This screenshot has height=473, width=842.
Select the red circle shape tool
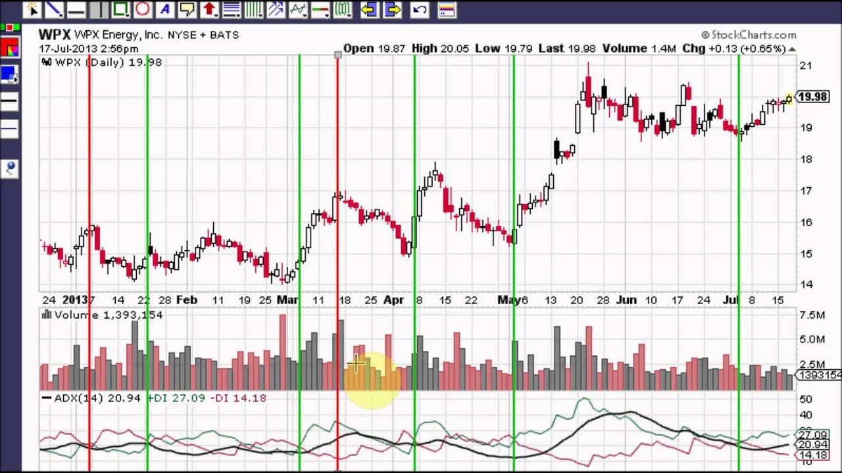(143, 9)
